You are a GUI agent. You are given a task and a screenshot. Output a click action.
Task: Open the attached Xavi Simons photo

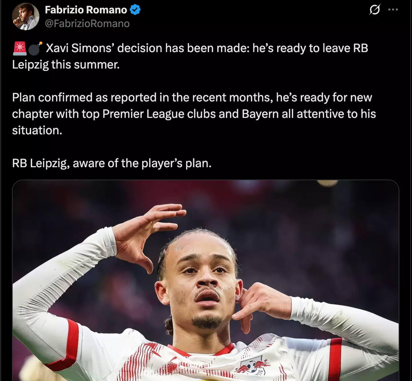click(205, 280)
